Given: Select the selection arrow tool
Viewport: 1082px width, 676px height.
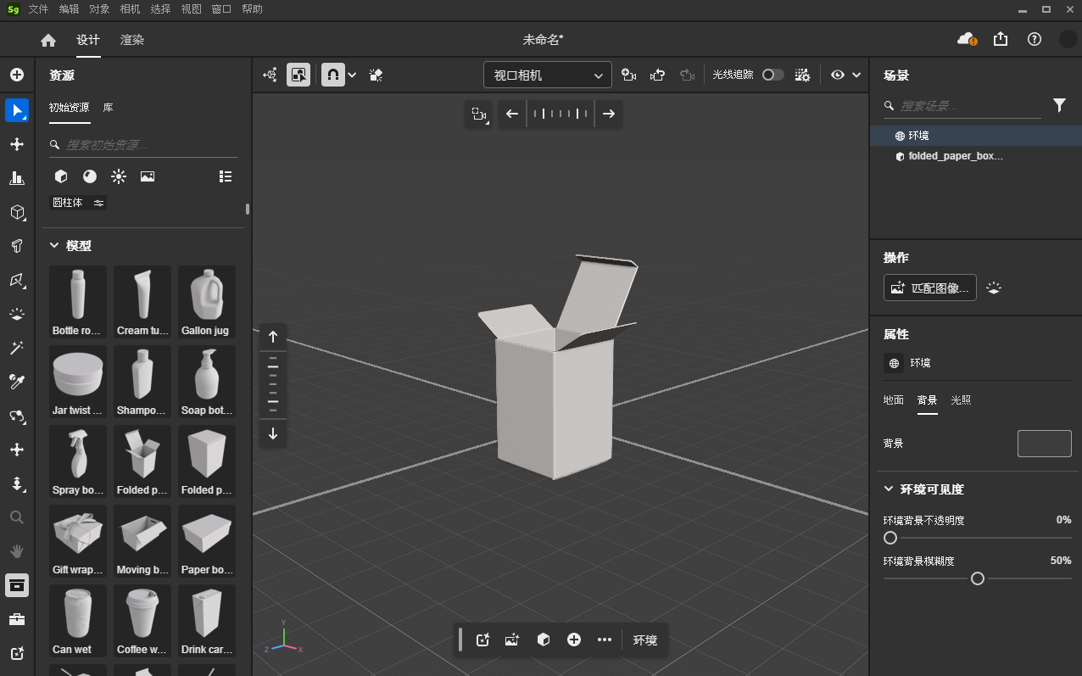Looking at the screenshot, I should tap(16, 110).
